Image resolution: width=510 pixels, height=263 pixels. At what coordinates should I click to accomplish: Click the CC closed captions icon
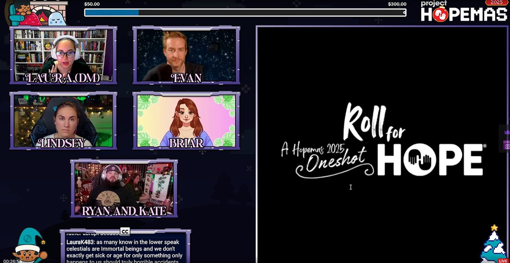click(x=125, y=231)
